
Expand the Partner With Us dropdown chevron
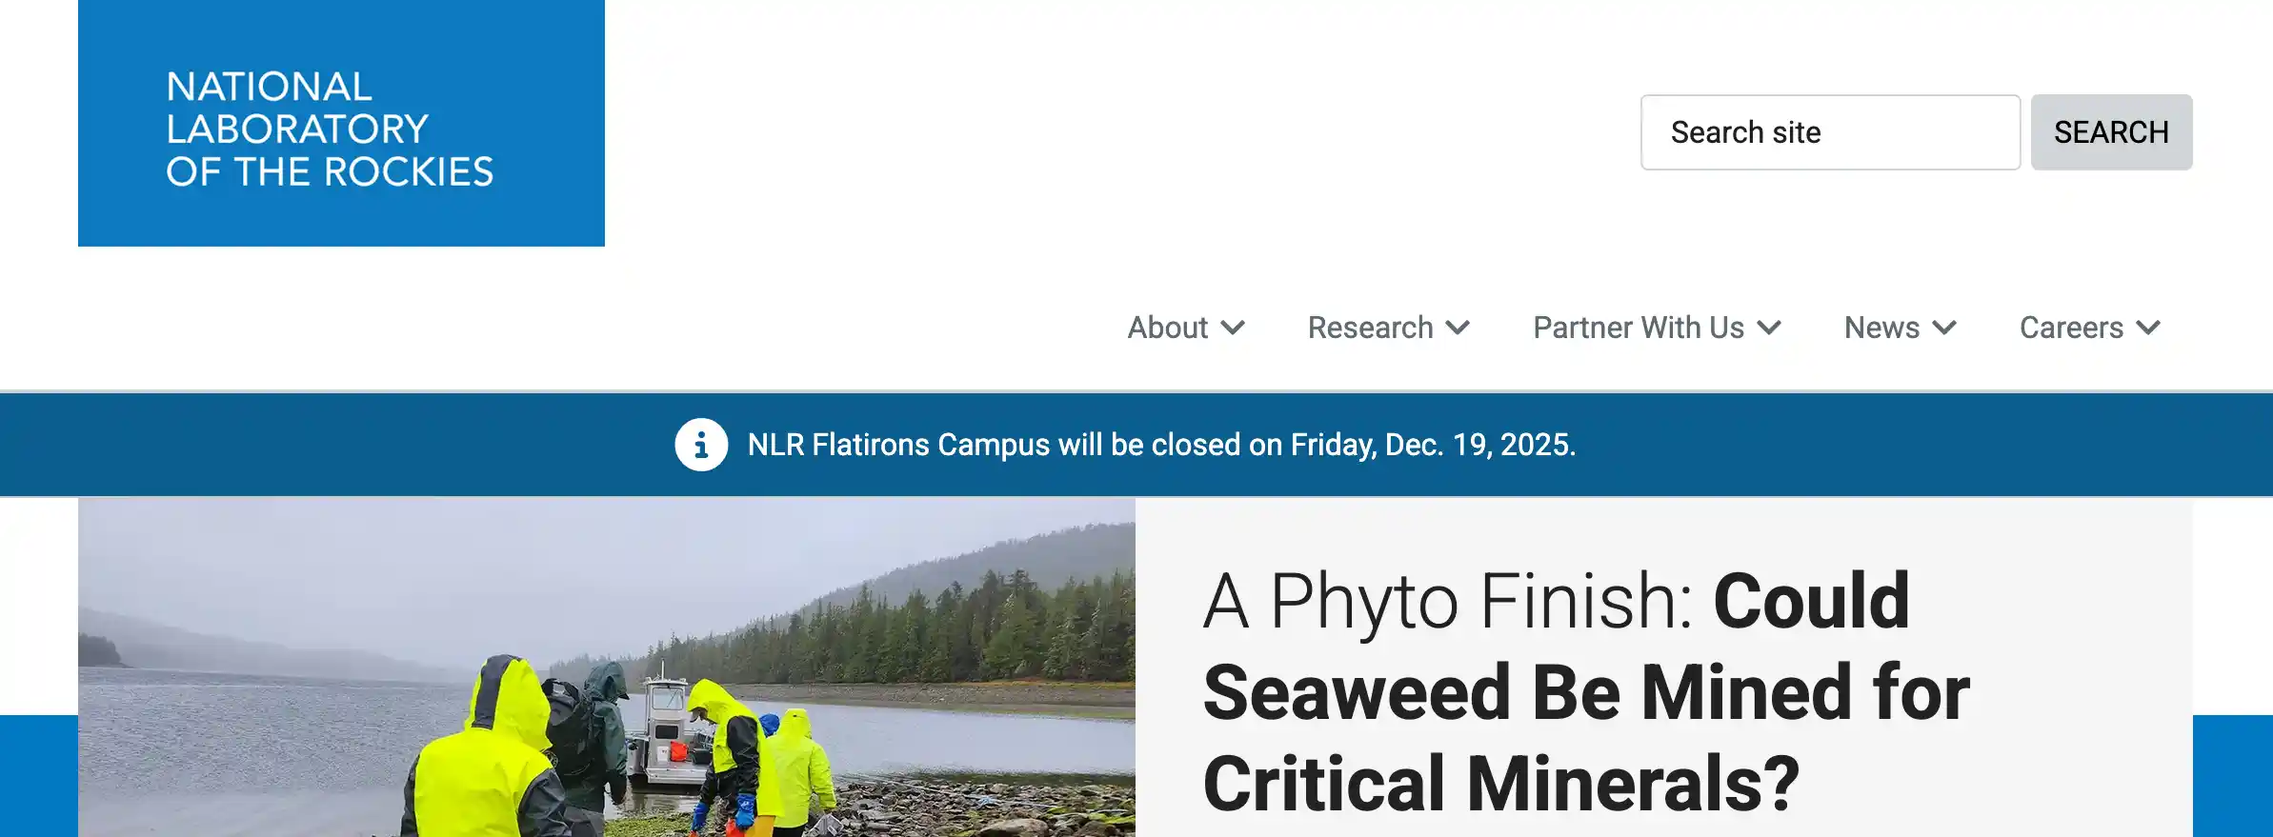1770,329
